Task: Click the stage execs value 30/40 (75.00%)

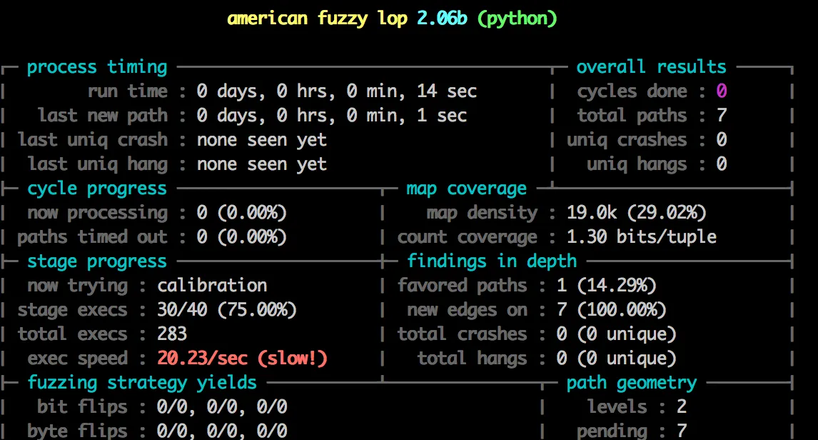Action: 227,310
